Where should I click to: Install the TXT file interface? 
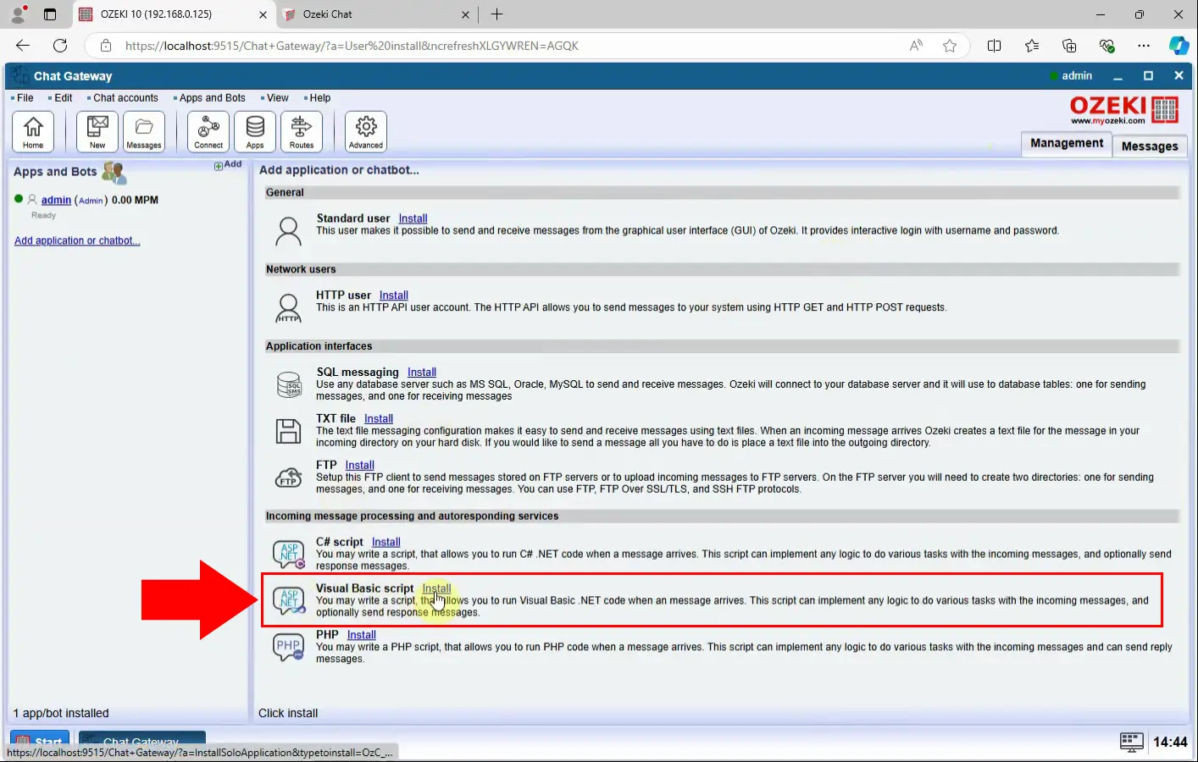click(x=378, y=419)
